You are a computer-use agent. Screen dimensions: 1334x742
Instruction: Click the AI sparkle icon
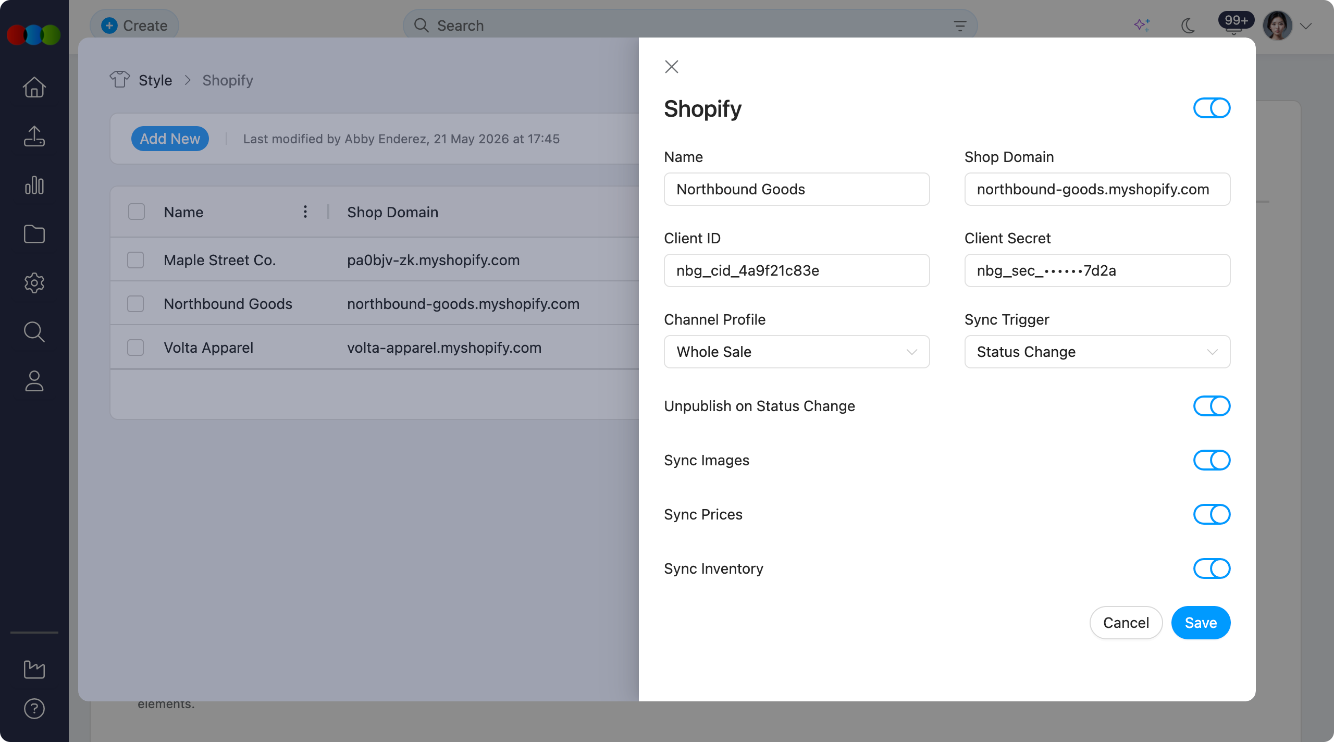coord(1142,25)
